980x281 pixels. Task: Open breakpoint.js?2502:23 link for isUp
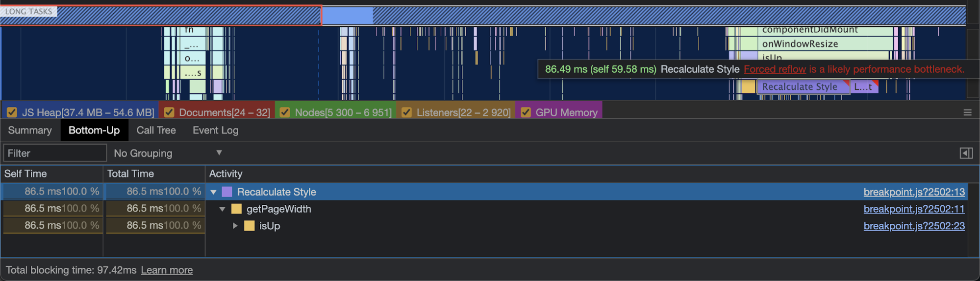[x=914, y=226]
